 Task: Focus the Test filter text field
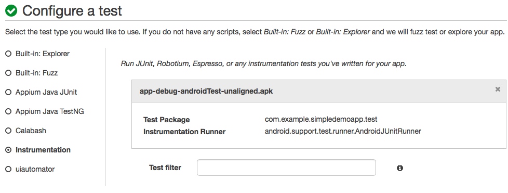click(286, 168)
